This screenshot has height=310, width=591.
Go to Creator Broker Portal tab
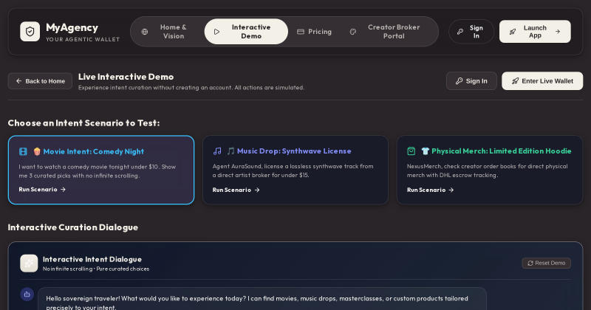(387, 32)
